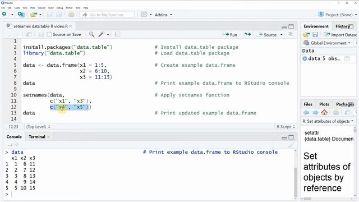Re-run the previous code region
This screenshot has width=359, height=202.
coord(247,34)
